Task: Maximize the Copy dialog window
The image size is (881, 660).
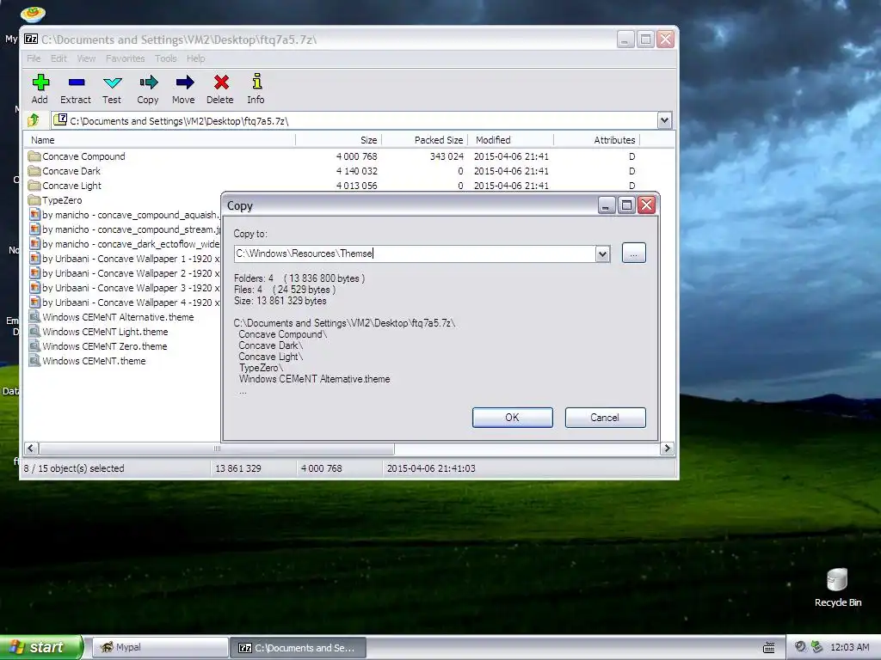Action: [626, 205]
